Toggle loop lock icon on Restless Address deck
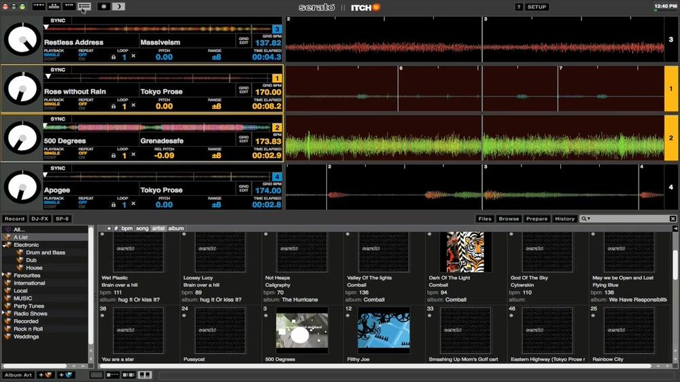 point(114,57)
